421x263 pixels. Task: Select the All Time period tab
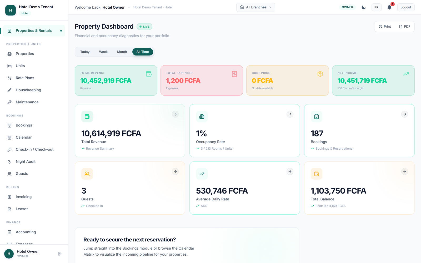click(143, 52)
